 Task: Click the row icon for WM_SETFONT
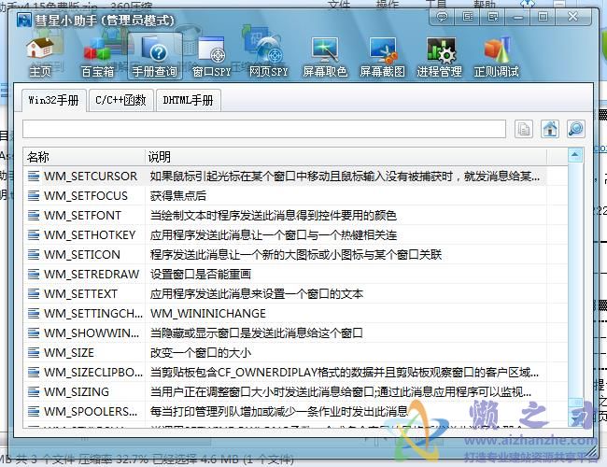coord(34,216)
